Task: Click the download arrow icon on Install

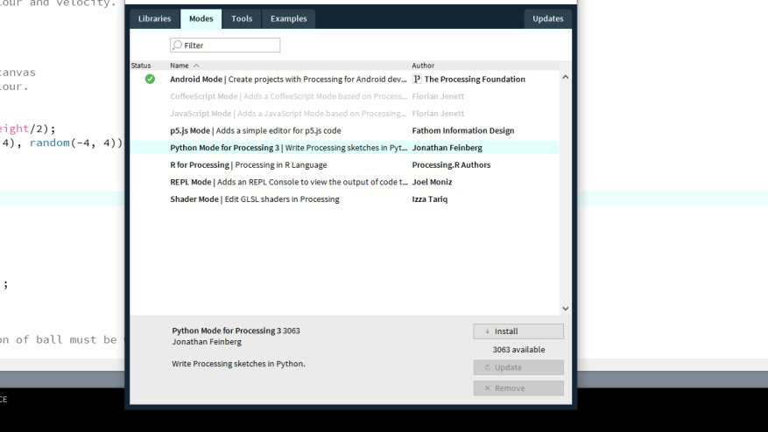Action: point(487,331)
